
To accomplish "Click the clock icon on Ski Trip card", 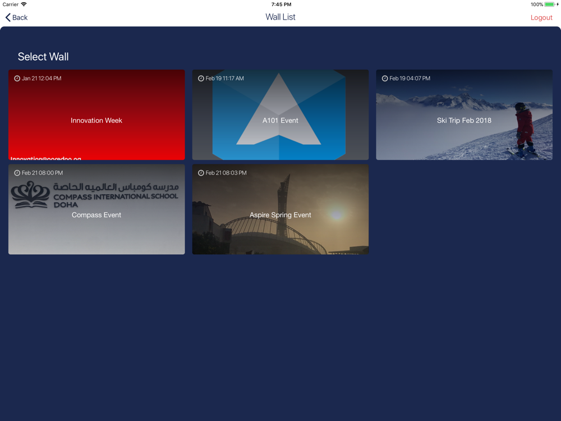I will coord(385,79).
